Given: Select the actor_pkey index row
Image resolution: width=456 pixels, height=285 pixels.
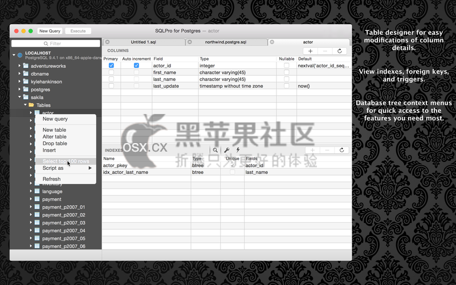Looking at the screenshot, I should click(x=227, y=165).
